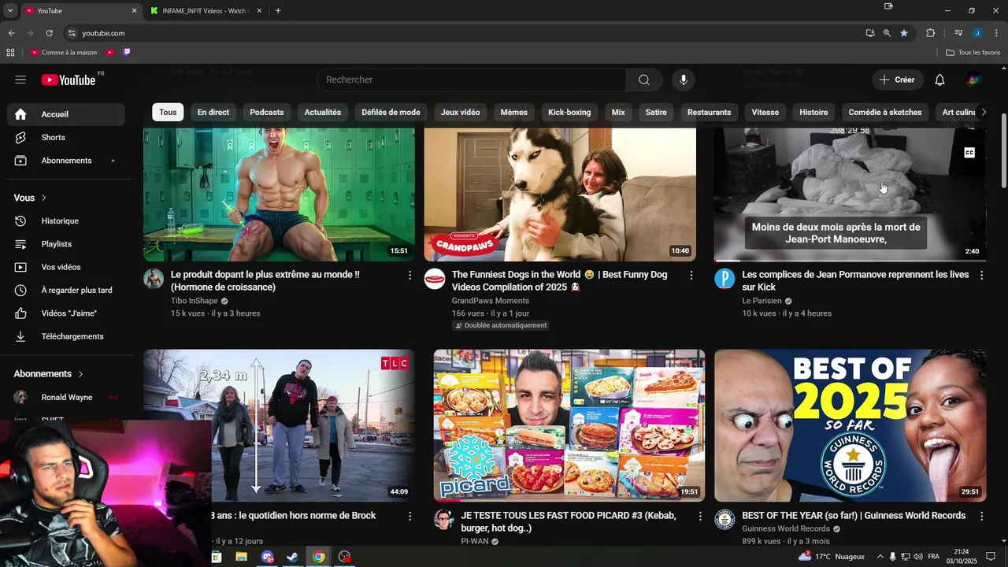1008x567 pixels.
Task: Click the Créer button
Action: [897, 80]
